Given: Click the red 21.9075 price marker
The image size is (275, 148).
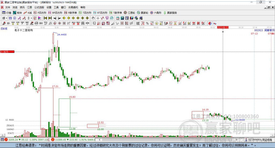Looking at the screenshot, I should 7,52.
